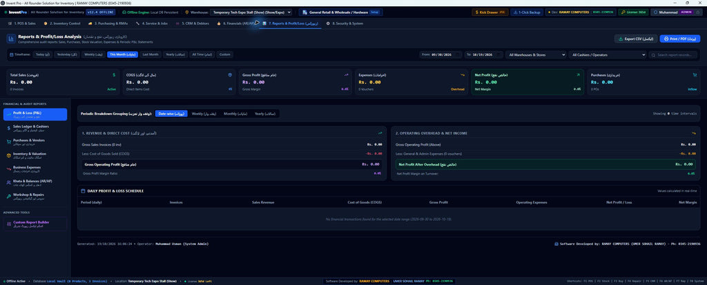
Task: Open All Warehouses & Stores dropdown
Action: click(x=536, y=55)
